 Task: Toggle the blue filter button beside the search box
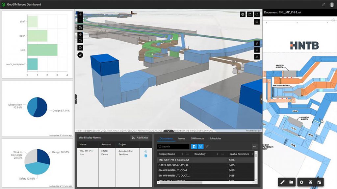194,146
